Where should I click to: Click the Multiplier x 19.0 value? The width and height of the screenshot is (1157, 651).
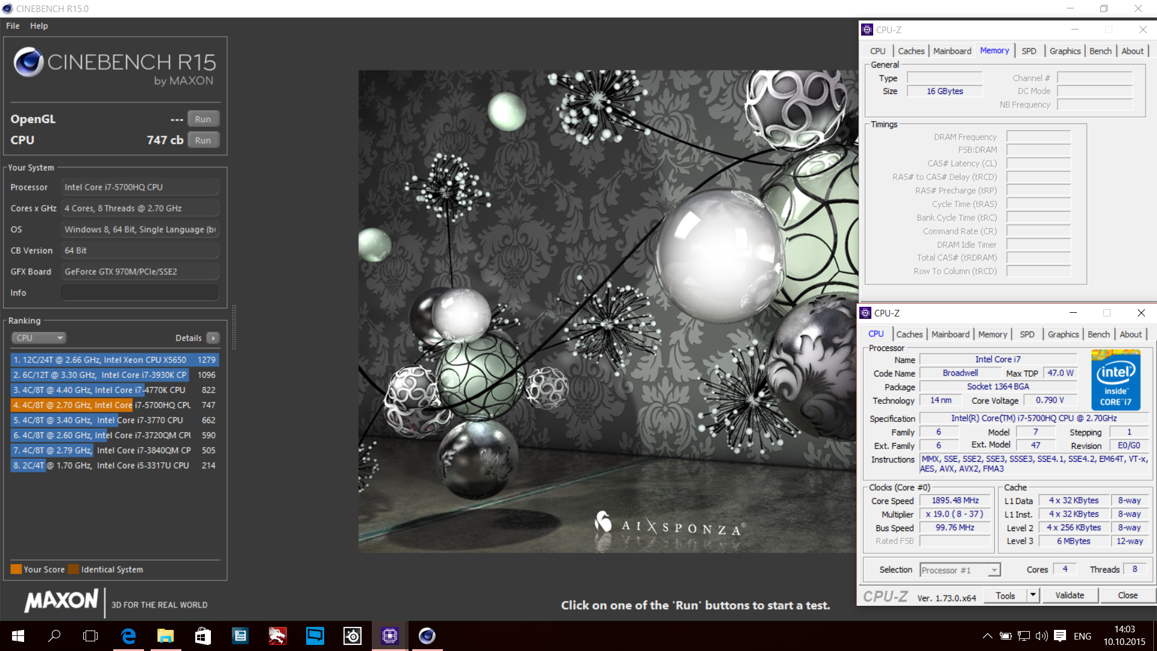955,514
